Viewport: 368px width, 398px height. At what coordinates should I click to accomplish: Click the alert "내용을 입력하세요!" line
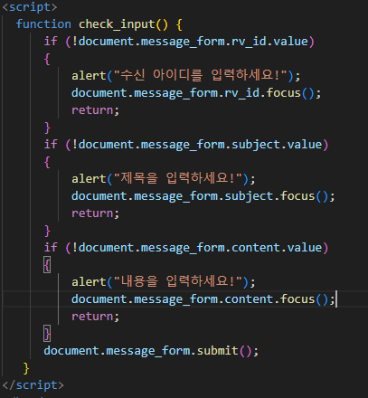[x=164, y=281]
